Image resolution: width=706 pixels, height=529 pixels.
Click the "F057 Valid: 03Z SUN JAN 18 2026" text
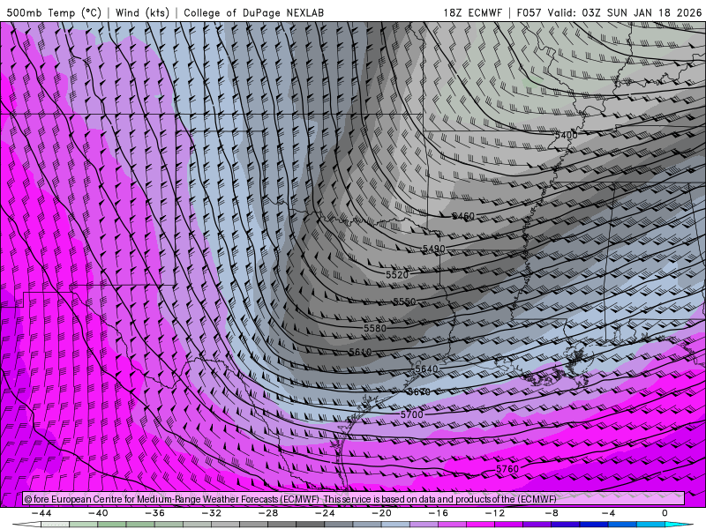(x=609, y=12)
